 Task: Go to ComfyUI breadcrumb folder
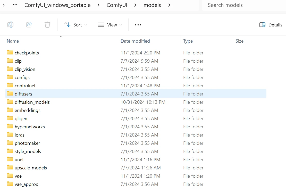click(117, 5)
